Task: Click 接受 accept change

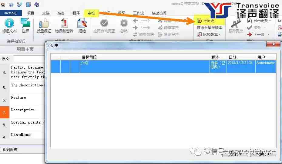Action: (x=254, y=27)
